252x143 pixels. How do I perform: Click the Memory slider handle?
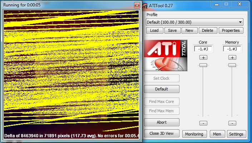[232, 65]
